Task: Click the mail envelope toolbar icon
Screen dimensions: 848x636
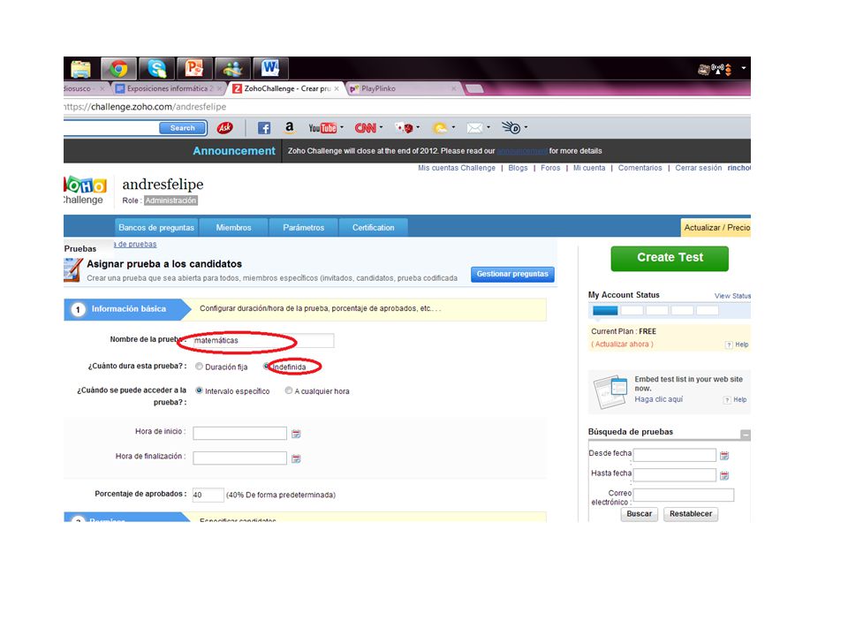Action: [474, 128]
